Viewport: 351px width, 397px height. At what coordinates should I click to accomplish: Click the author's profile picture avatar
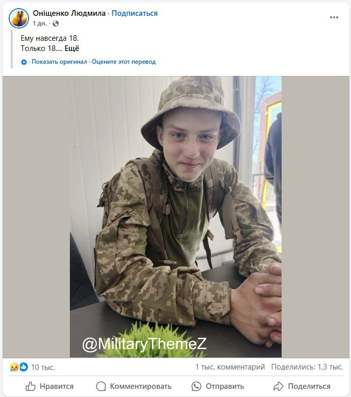tap(19, 18)
